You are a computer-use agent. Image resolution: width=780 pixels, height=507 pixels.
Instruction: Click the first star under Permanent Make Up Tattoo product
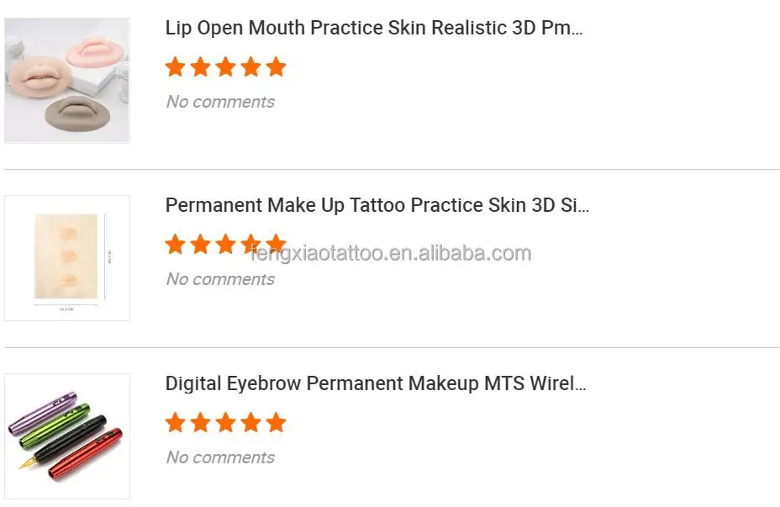click(x=175, y=245)
